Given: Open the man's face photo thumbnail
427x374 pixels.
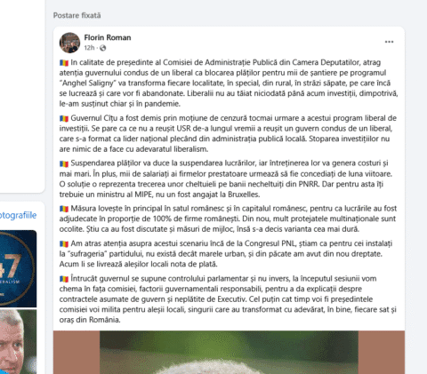Looking at the screenshot, I should point(18,342).
